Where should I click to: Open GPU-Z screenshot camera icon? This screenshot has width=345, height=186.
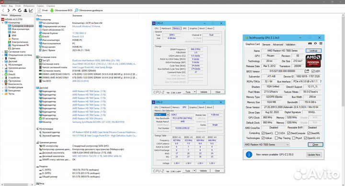pos(310,44)
